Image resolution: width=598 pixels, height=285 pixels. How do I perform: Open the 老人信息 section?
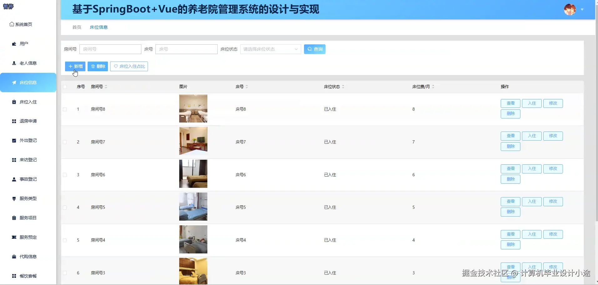click(x=28, y=63)
